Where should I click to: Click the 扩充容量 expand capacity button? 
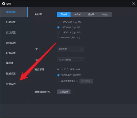click(86, 81)
